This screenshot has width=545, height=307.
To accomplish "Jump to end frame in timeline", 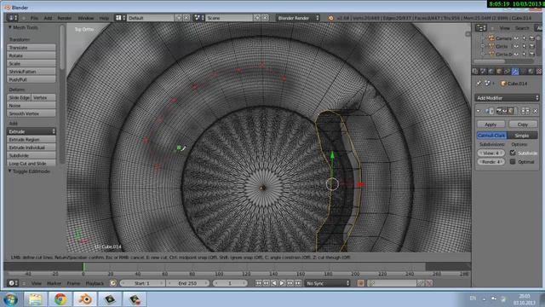I will pos(298,283).
